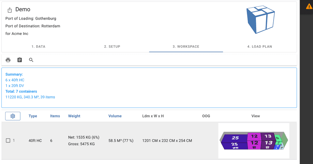Click the orange warning triangle icon
The width and height of the screenshot is (313, 164).
tap(309, 6)
